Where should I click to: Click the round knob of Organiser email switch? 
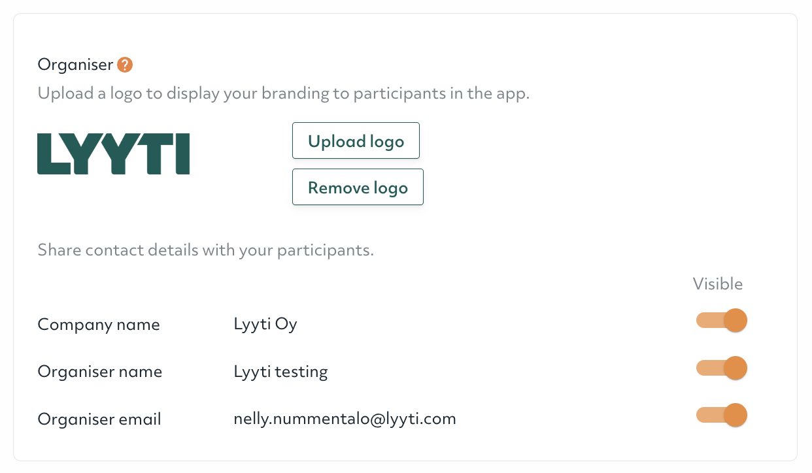[x=736, y=416]
